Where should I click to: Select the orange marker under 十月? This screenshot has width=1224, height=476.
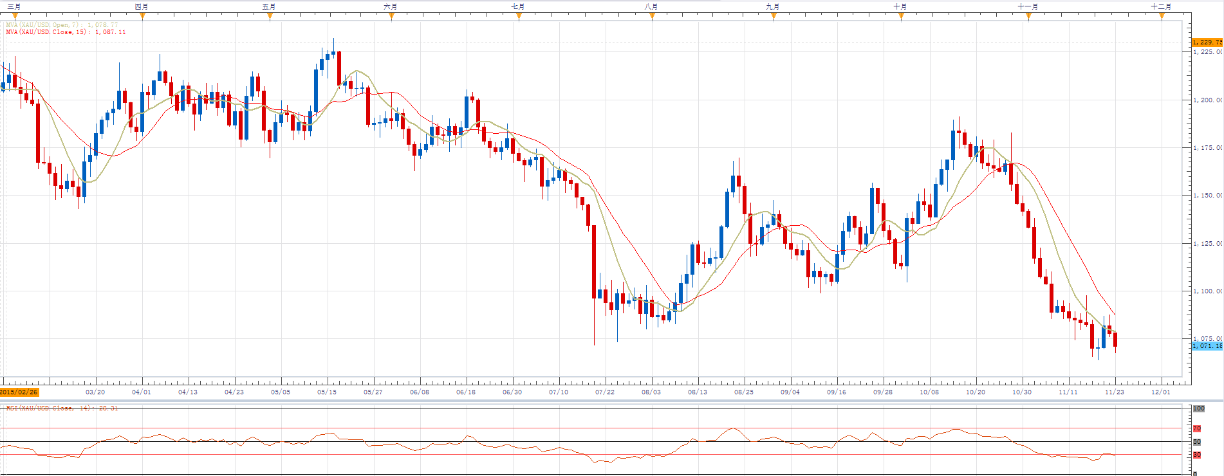tap(901, 16)
